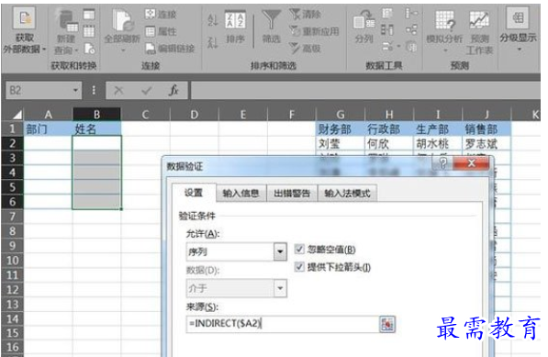Open What-If Analysis menu
The image size is (548, 357).
(444, 30)
